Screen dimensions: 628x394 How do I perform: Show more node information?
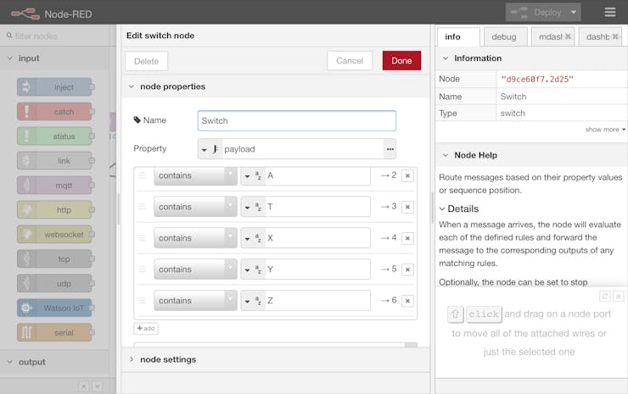tap(605, 130)
